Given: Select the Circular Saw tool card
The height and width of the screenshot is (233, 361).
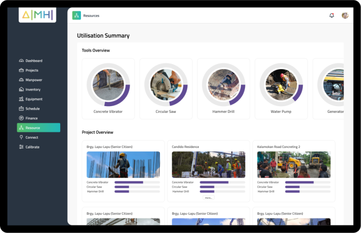Looking at the screenshot, I should 165,88.
